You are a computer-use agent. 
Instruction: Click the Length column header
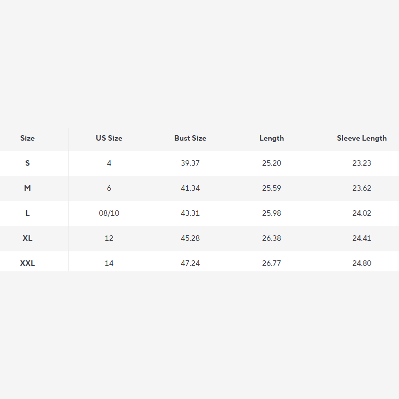[x=271, y=138]
